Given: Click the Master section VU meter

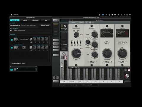Looking at the screenshot, I should [x=122, y=33].
